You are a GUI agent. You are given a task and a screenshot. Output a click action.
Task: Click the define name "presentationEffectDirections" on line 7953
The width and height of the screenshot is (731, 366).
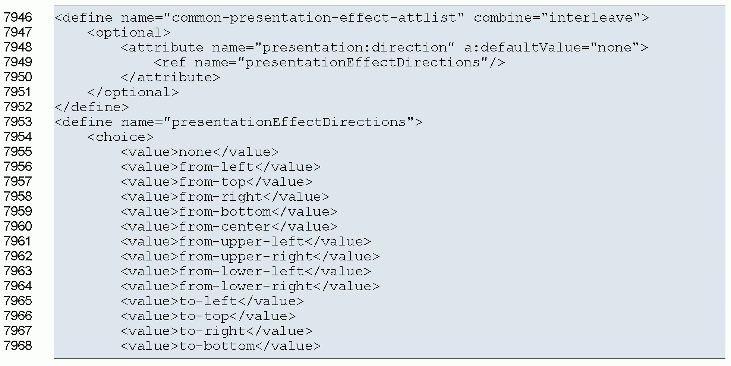288,122
